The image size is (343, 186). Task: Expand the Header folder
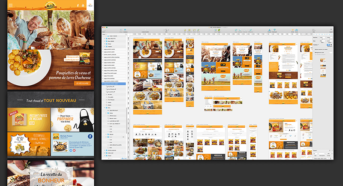(x=105, y=47)
